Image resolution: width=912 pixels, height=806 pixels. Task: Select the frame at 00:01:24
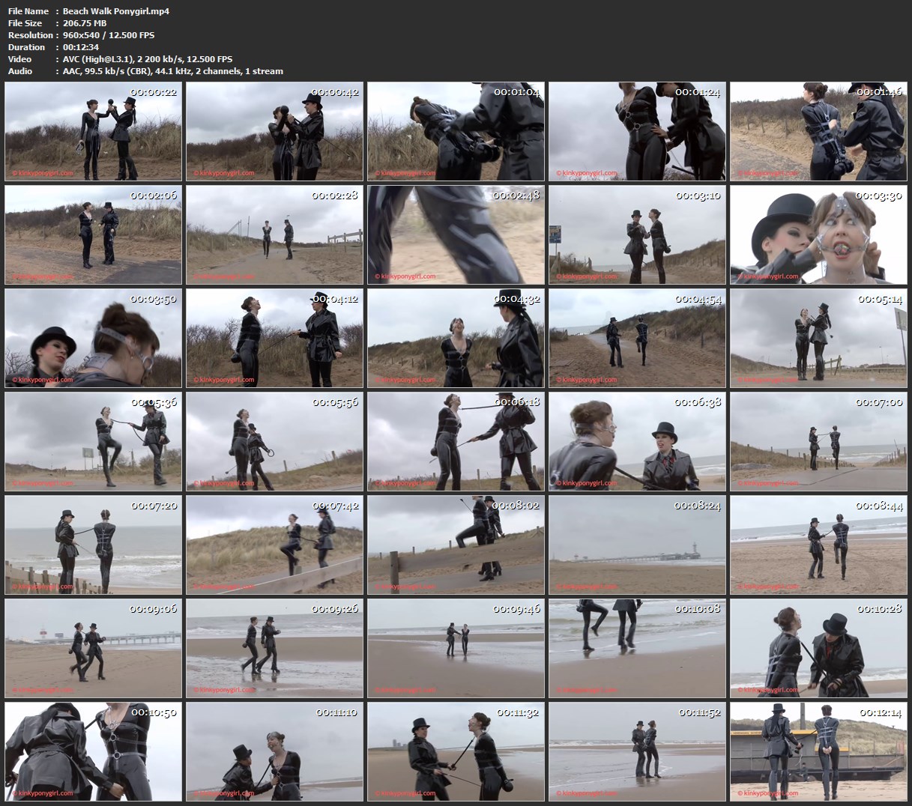click(638, 131)
